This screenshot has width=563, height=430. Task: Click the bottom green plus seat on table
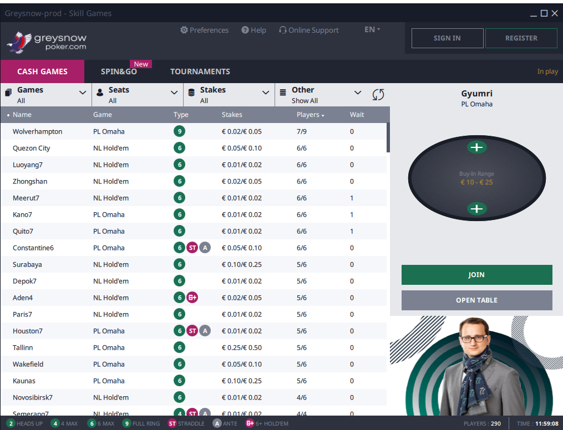click(476, 209)
